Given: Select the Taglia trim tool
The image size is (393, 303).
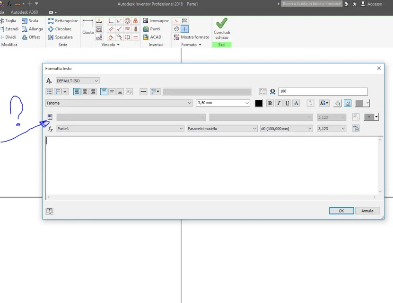Looking at the screenshot, I should coord(8,21).
